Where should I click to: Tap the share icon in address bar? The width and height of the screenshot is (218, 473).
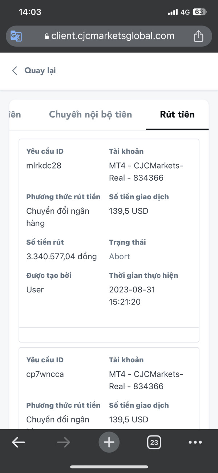(198, 36)
